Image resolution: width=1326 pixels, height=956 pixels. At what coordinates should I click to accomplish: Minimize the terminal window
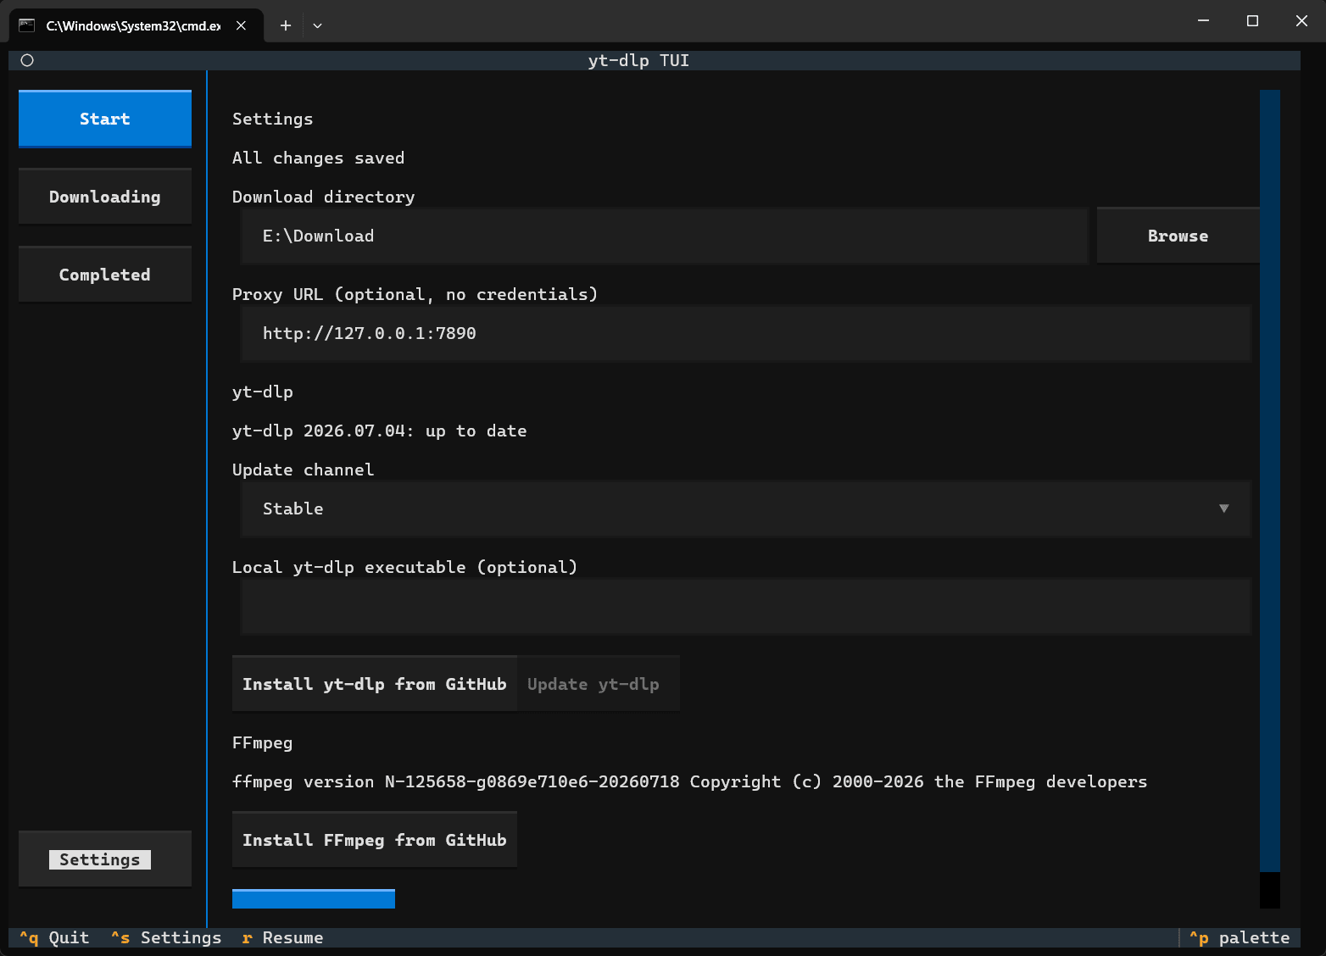click(x=1203, y=20)
